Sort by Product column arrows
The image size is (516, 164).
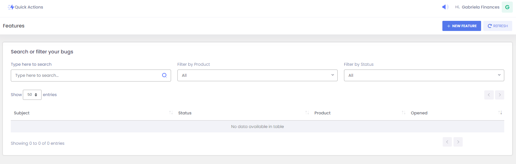tap(403, 113)
